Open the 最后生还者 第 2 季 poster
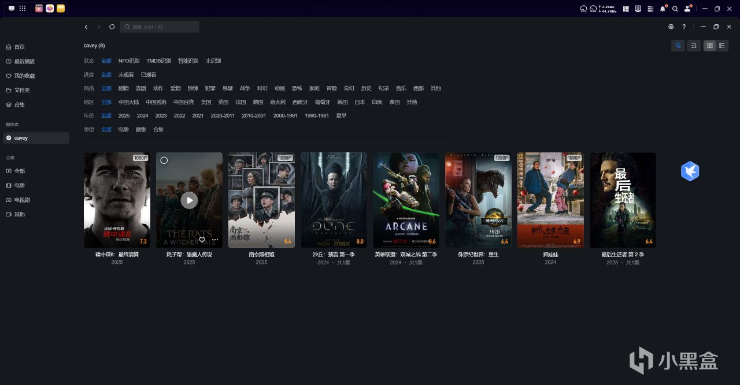The width and height of the screenshot is (740, 385). [x=623, y=200]
